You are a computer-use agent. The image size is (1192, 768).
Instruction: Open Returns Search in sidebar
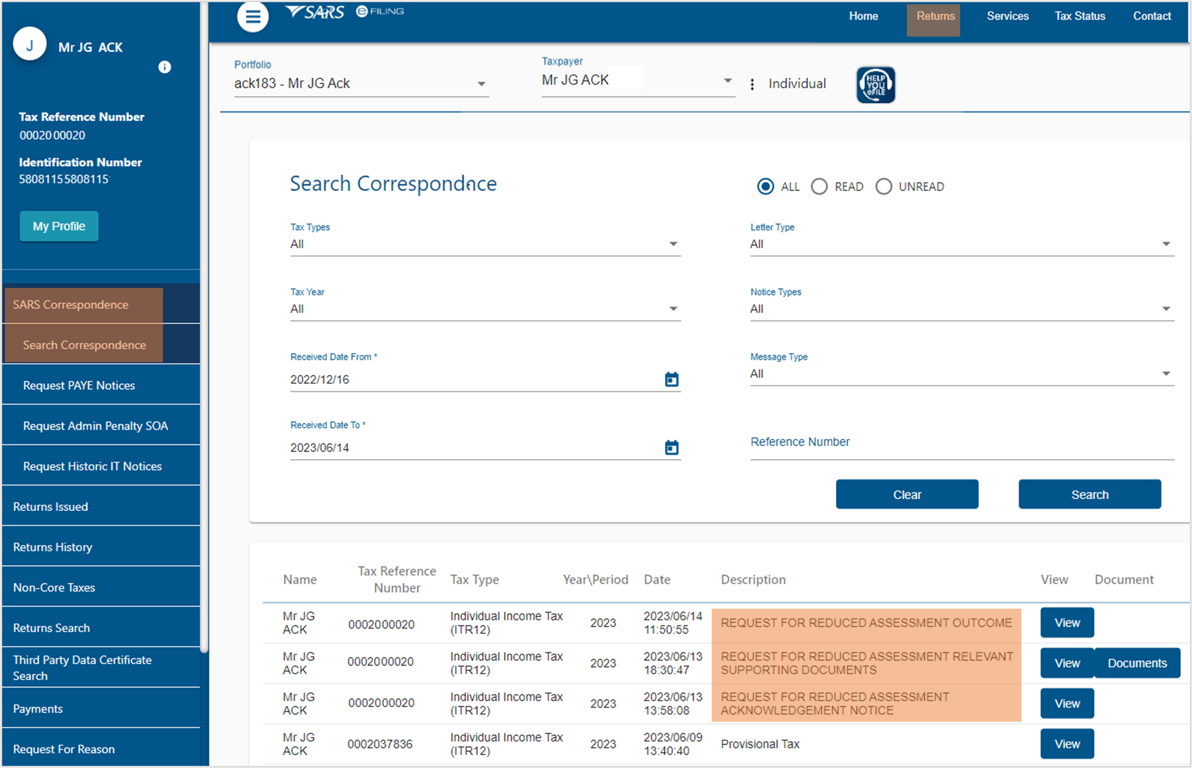click(101, 628)
